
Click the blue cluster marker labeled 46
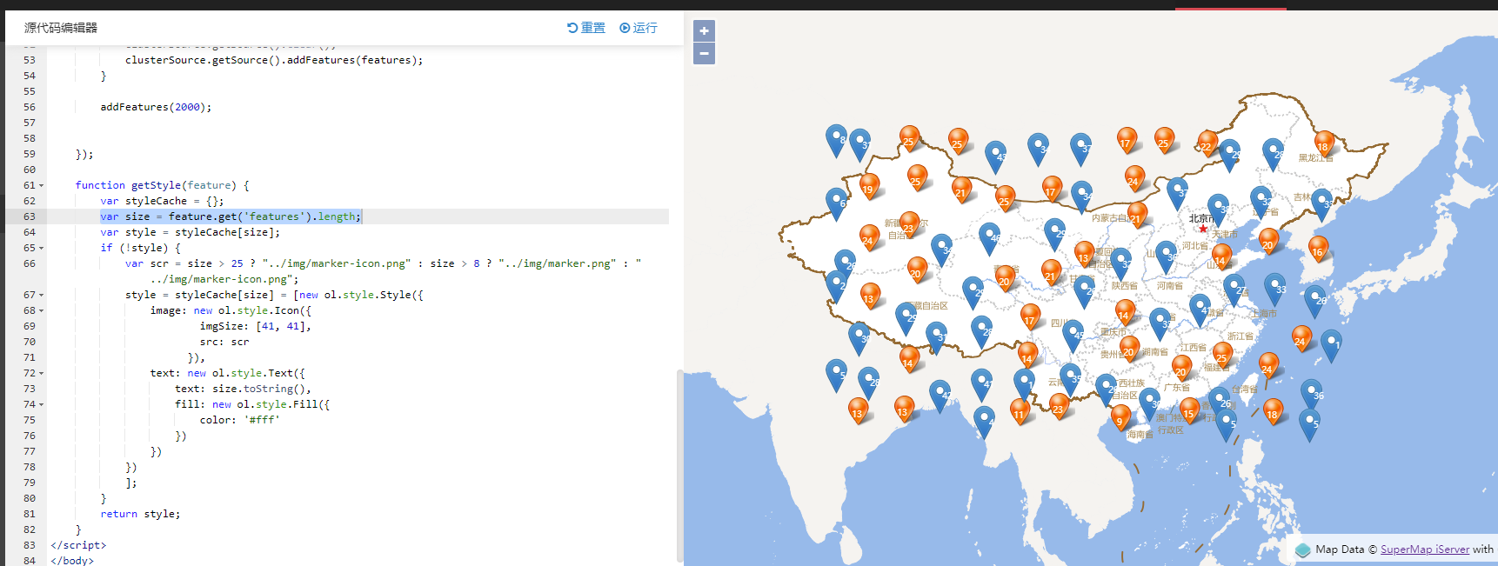point(990,238)
